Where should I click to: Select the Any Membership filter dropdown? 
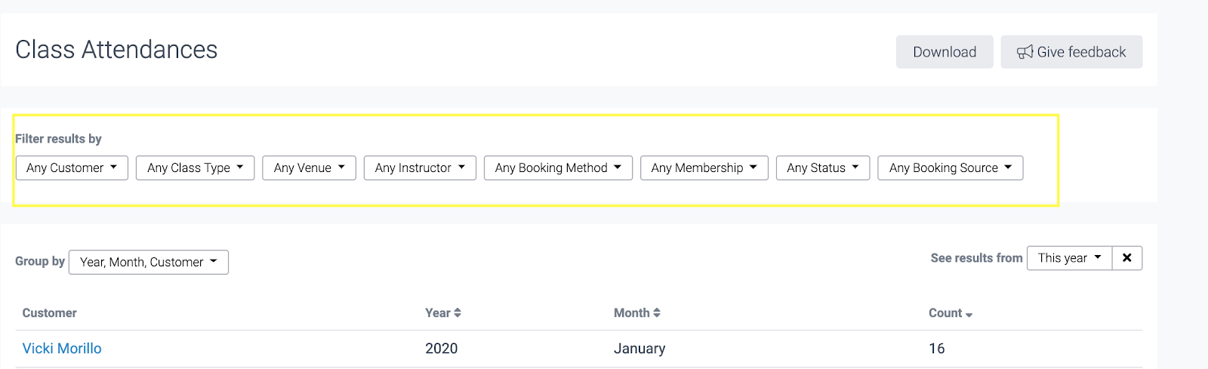click(x=704, y=168)
